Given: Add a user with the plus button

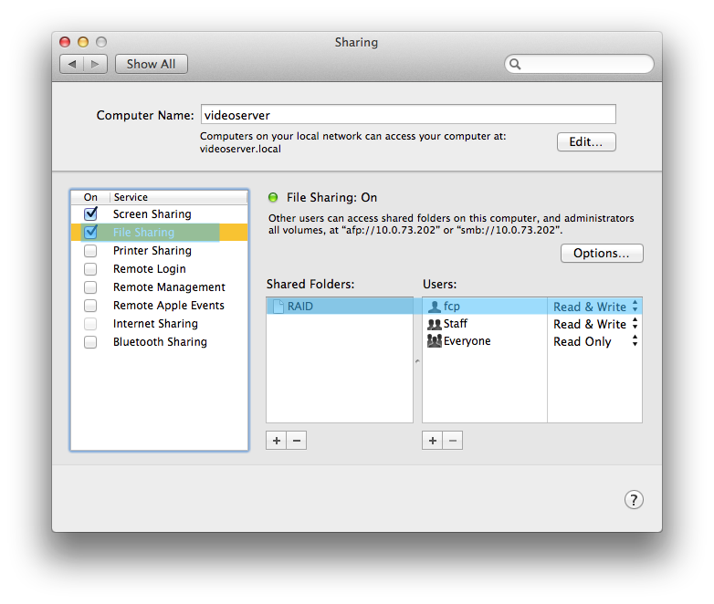Looking at the screenshot, I should pyautogui.click(x=433, y=441).
